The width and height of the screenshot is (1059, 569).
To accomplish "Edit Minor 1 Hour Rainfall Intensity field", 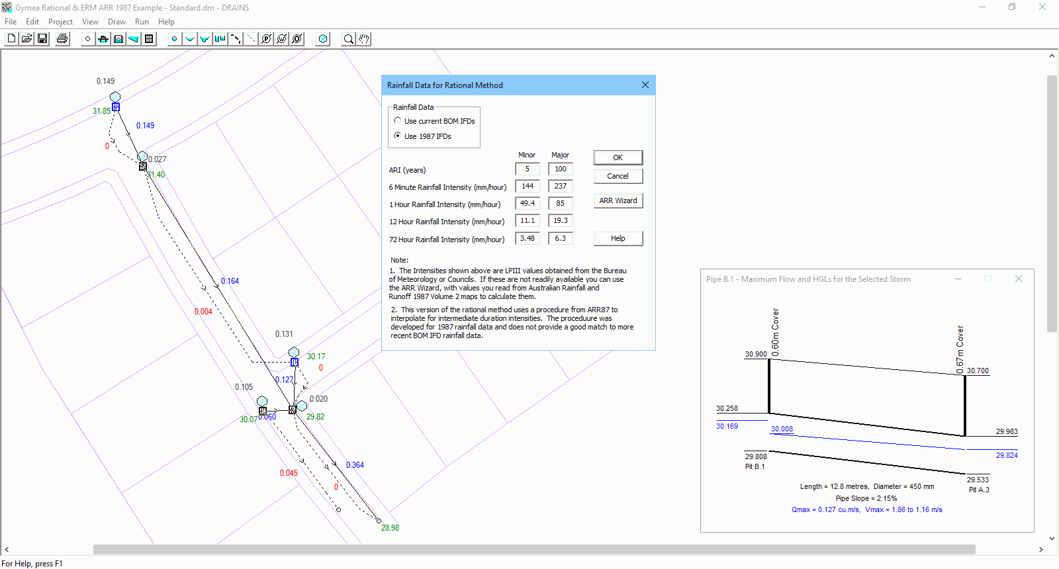I will (x=528, y=203).
